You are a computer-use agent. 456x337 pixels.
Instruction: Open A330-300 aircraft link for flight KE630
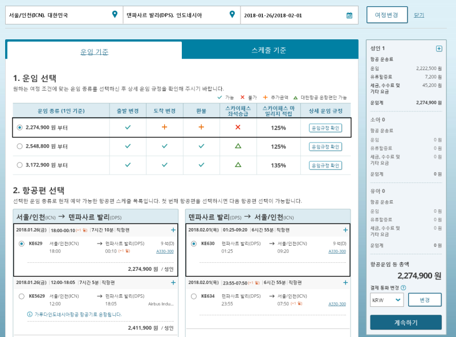coord(337,251)
